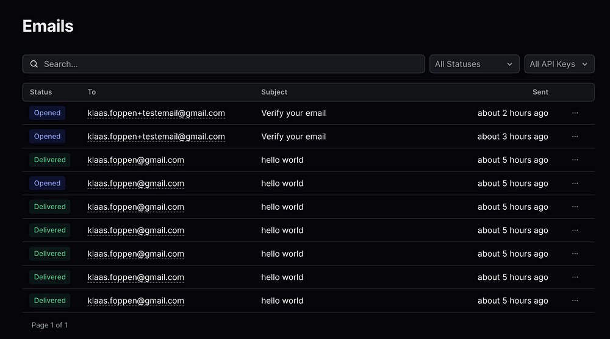This screenshot has height=339, width=610.
Task: Expand the All API Keys dropdown
Action: point(559,64)
